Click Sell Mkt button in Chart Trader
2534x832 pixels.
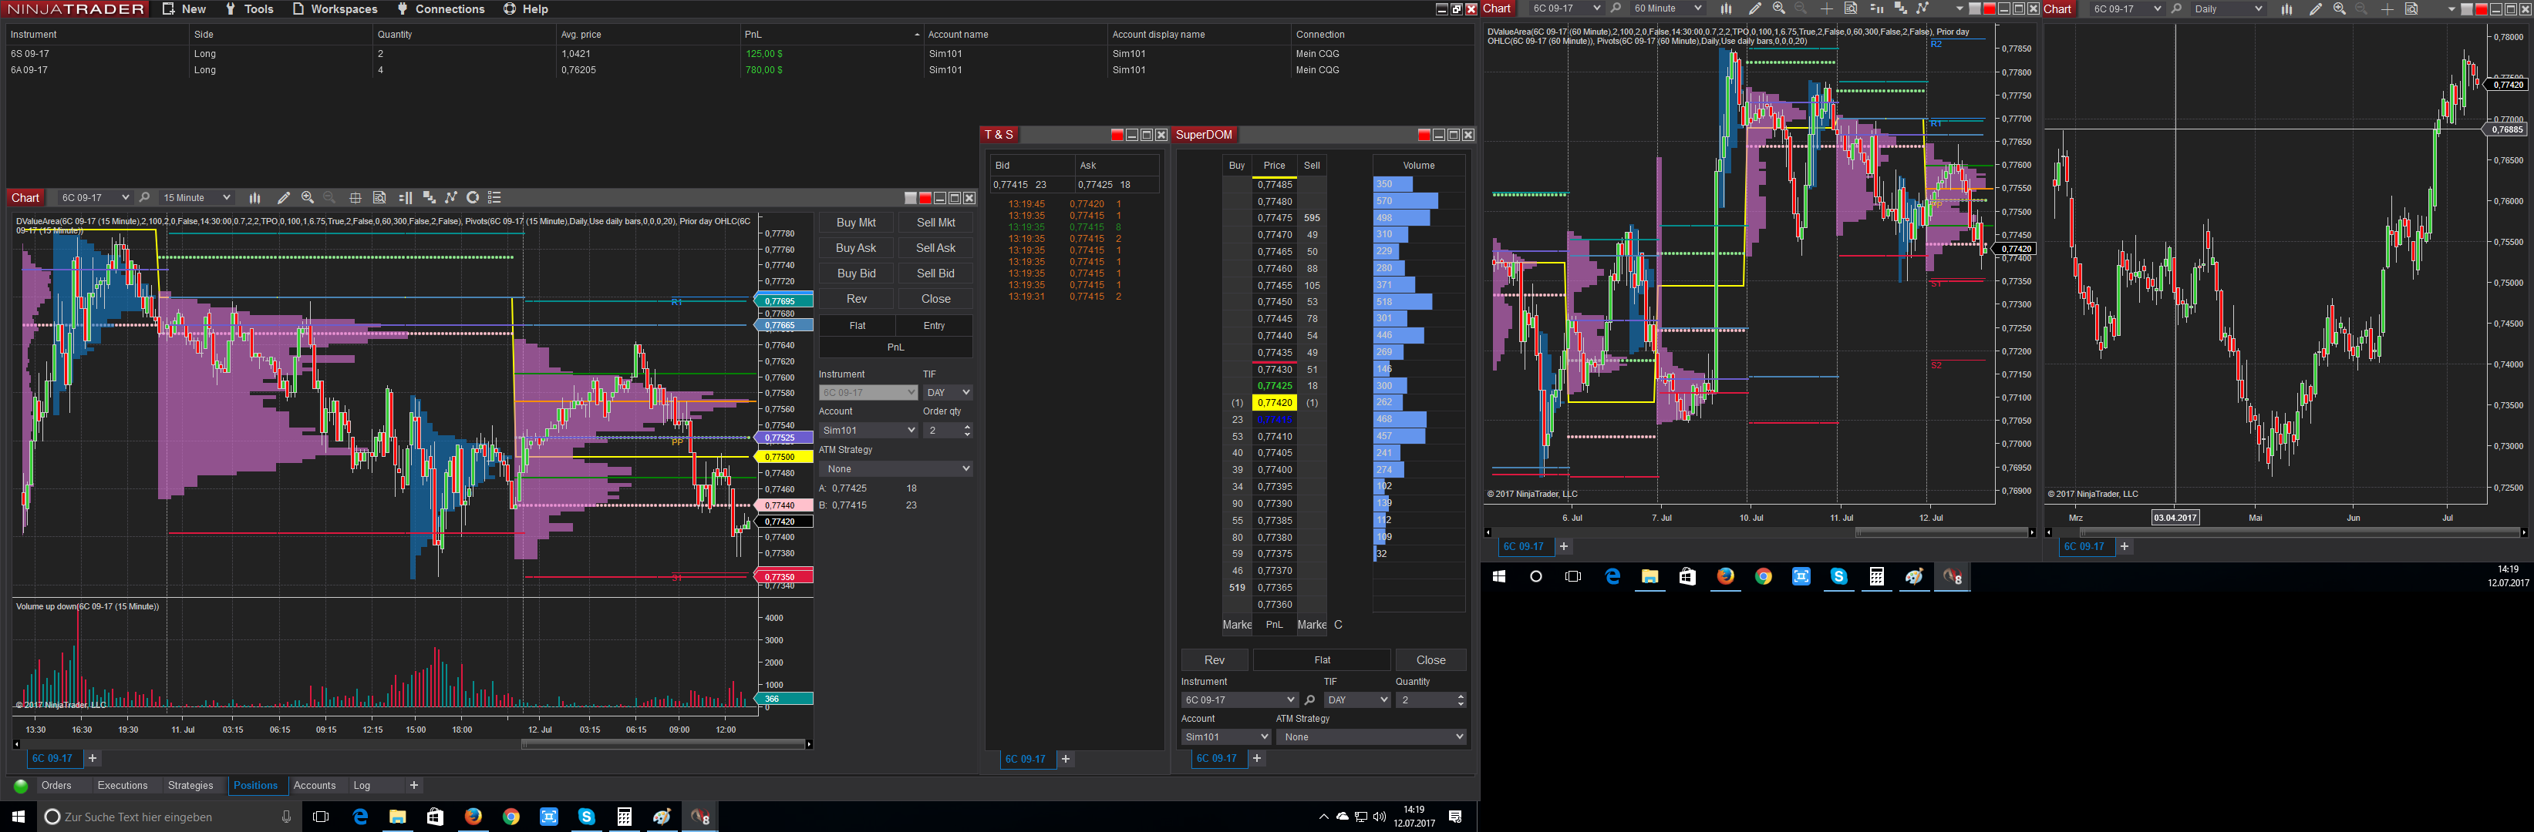click(x=935, y=223)
